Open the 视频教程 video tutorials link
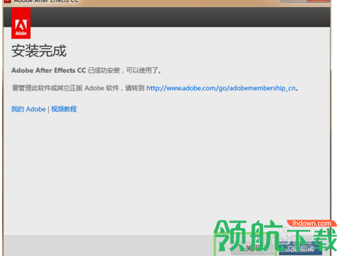The image size is (337, 256). [64, 109]
